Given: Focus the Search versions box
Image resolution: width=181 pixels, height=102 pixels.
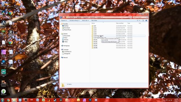Looking at the screenshot, I should tap(140, 17).
